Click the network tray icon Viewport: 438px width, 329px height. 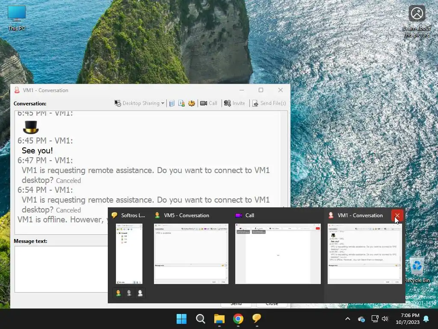click(x=375, y=319)
